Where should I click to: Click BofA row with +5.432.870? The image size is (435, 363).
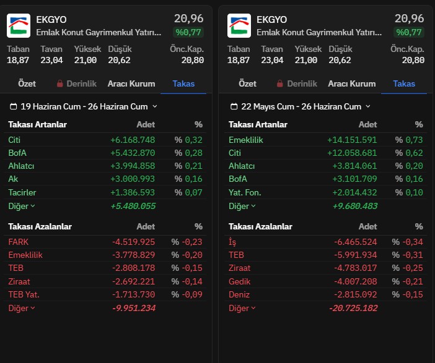coord(105,153)
